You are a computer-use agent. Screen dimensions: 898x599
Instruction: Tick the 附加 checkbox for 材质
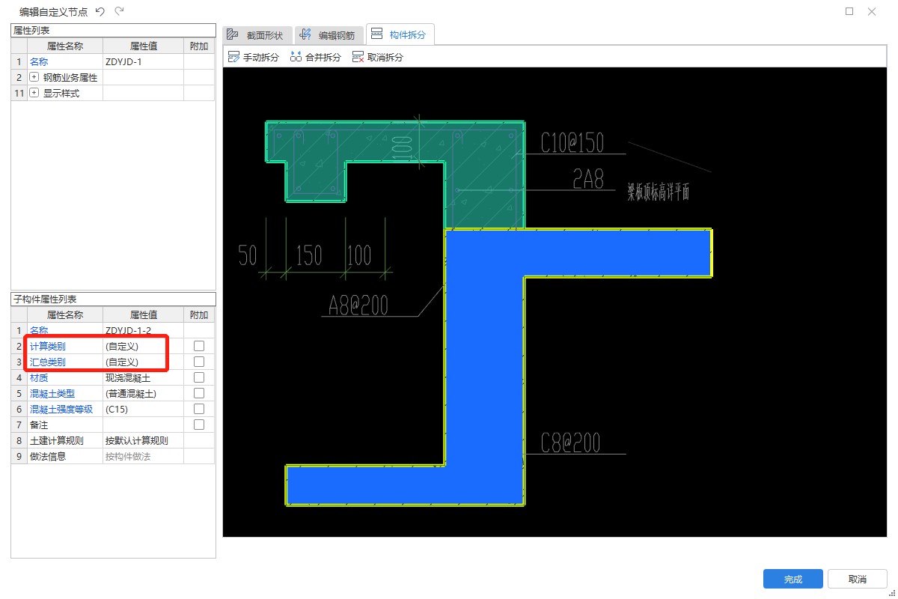[199, 377]
